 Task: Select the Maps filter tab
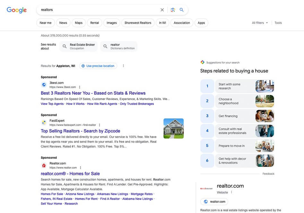tap(79, 23)
